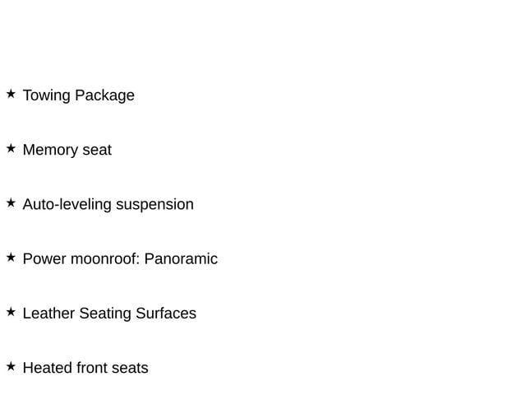526x395 pixels.
Task: Select the Memory seat feature text
Action: pyautogui.click(x=67, y=150)
